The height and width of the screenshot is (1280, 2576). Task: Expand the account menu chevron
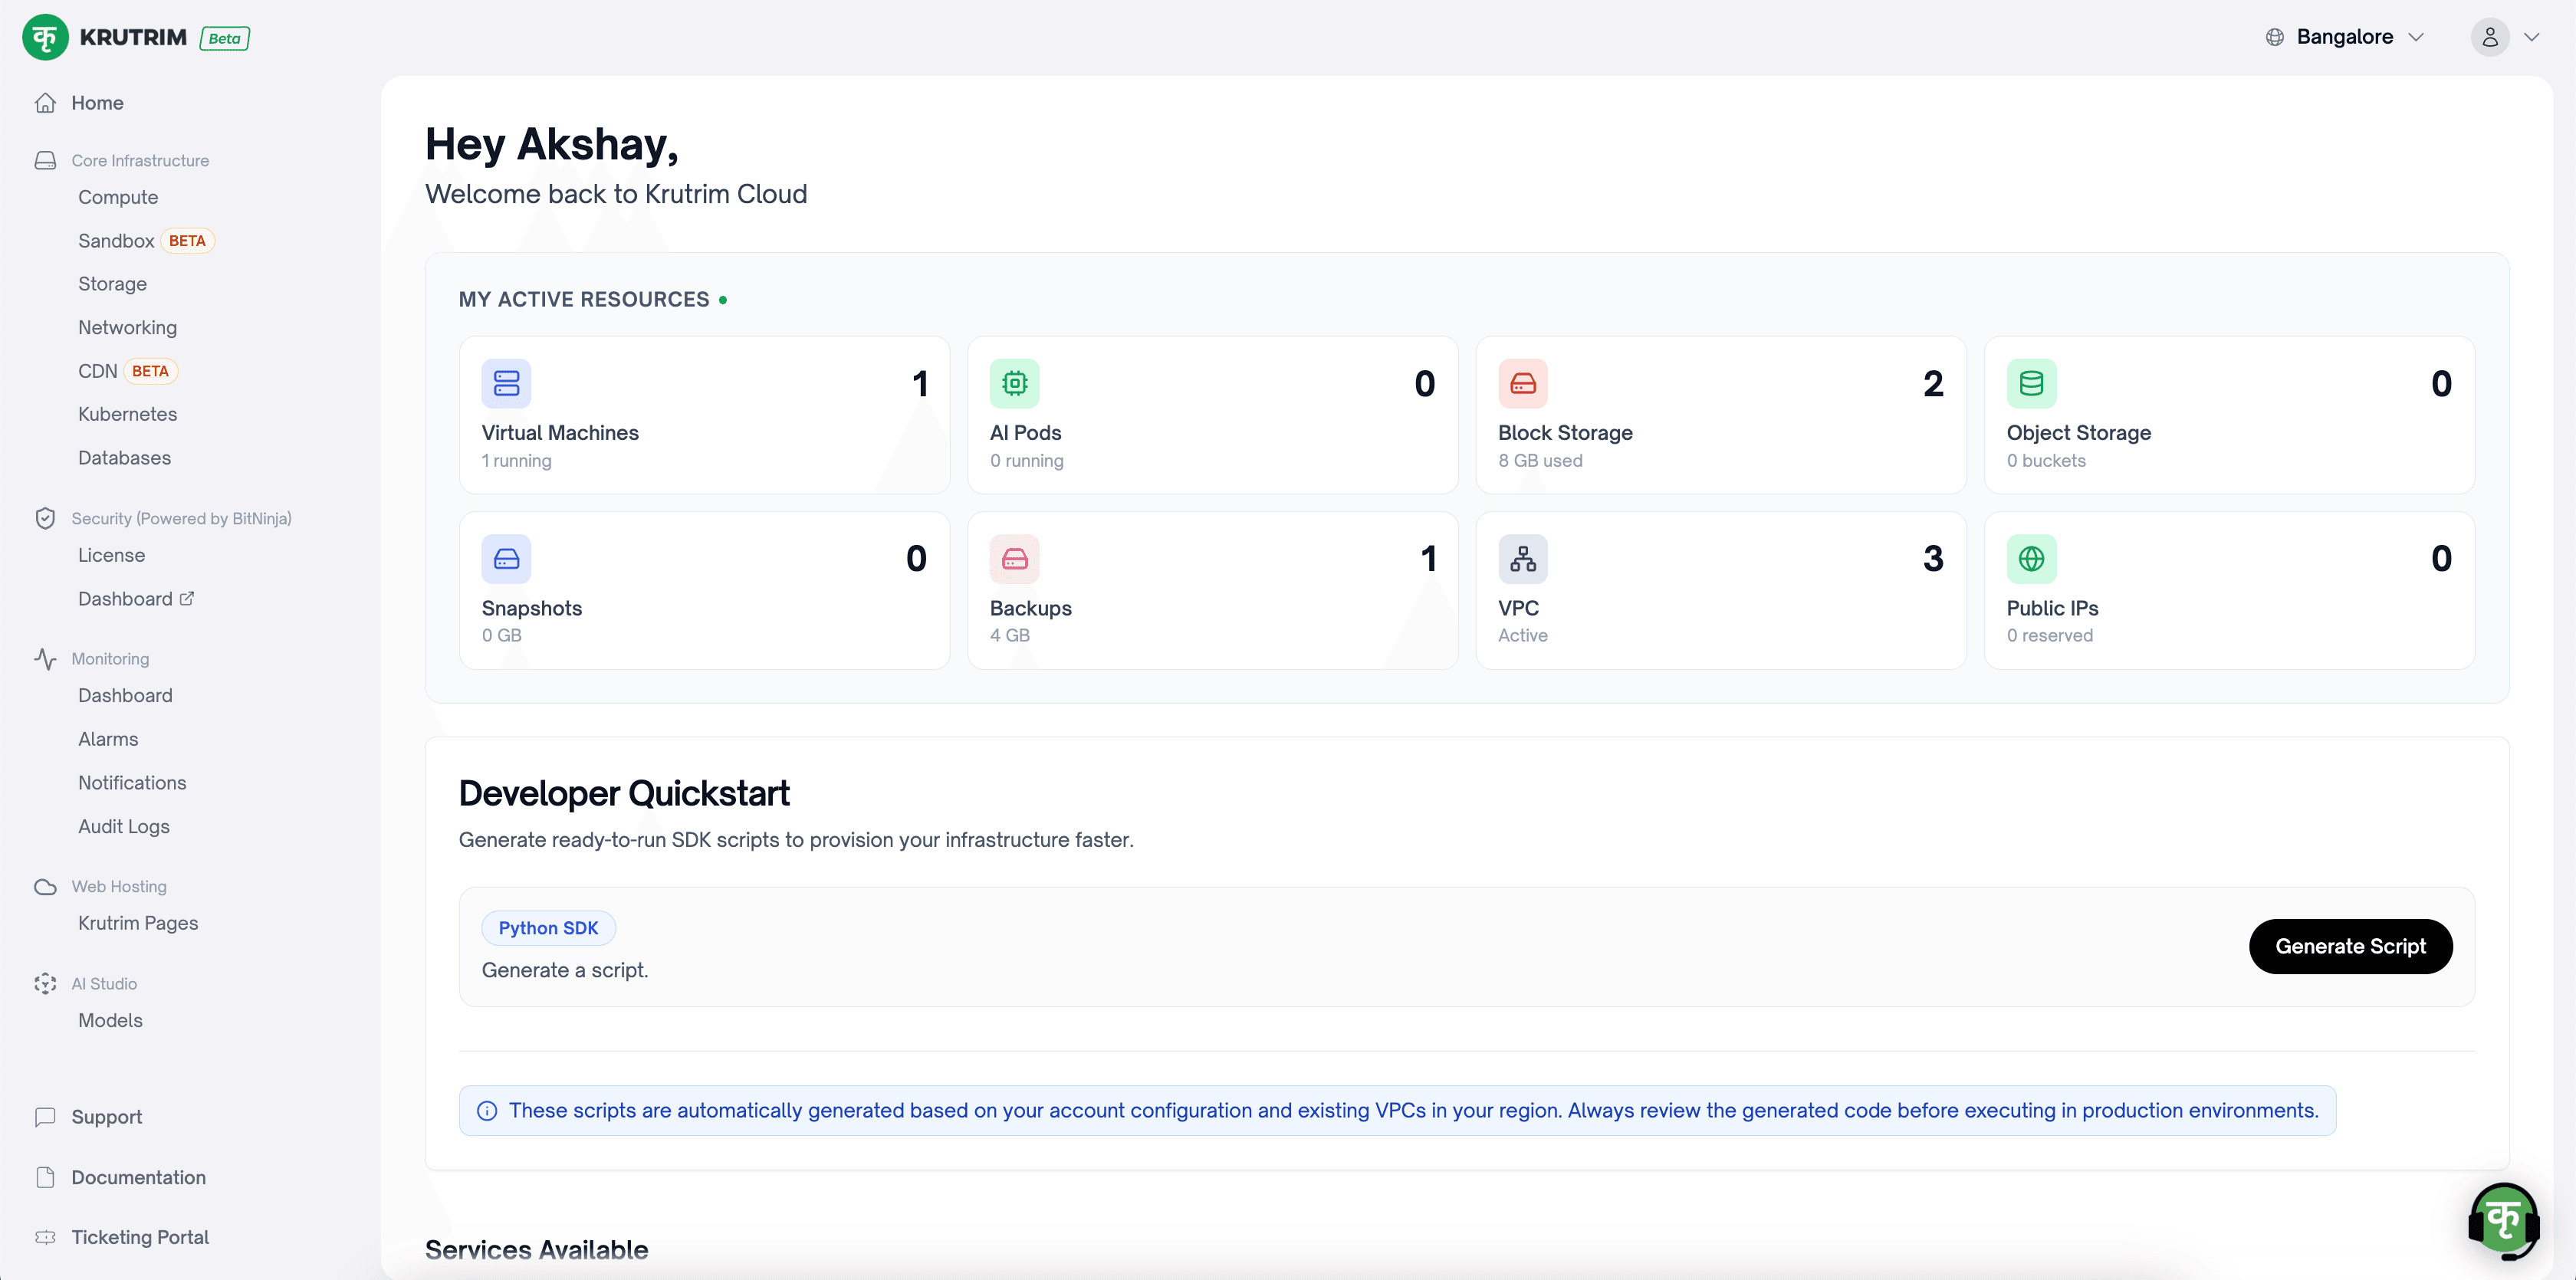coord(2531,37)
